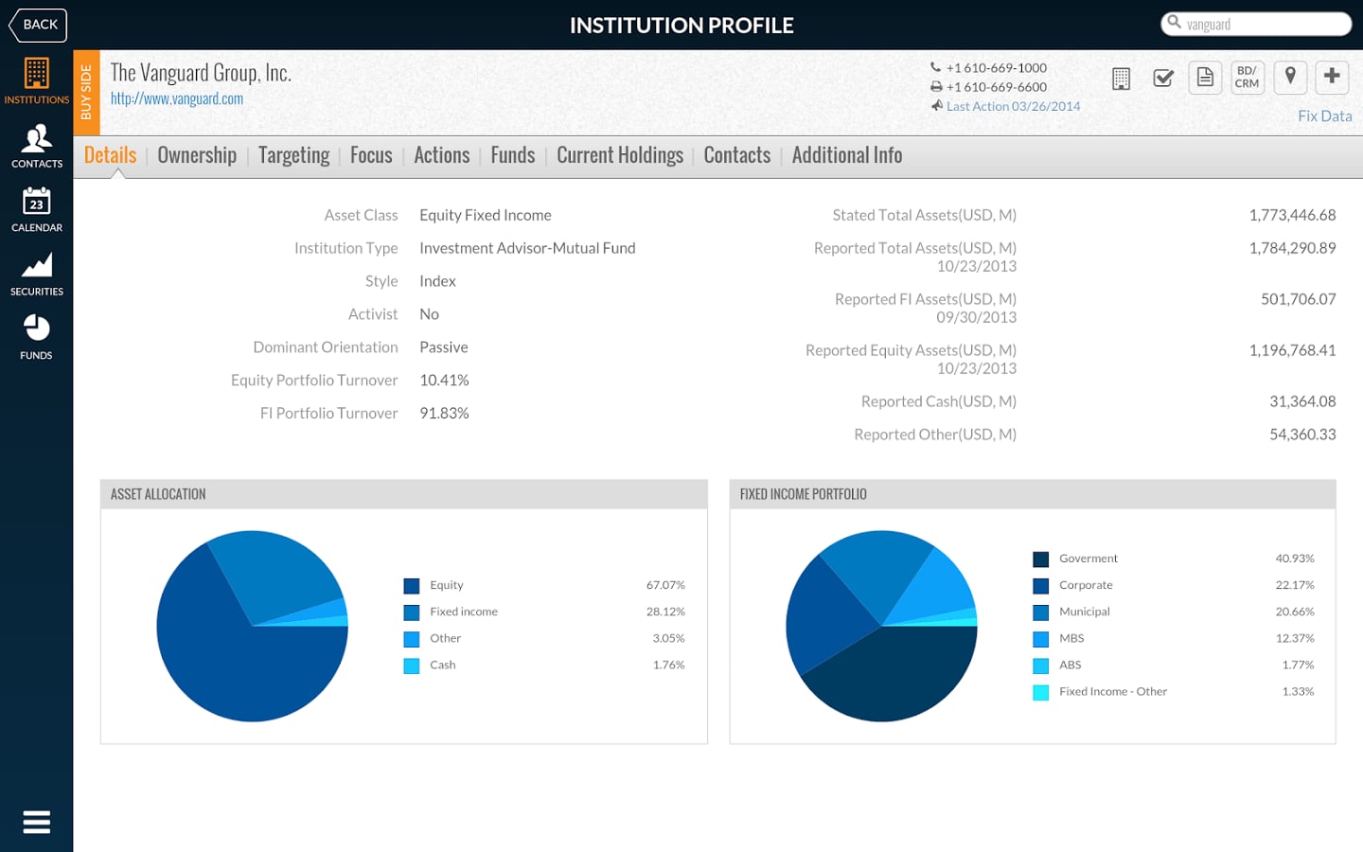The height and width of the screenshot is (852, 1363).
Task: Open the Contacts sidebar section
Action: [x=36, y=146]
